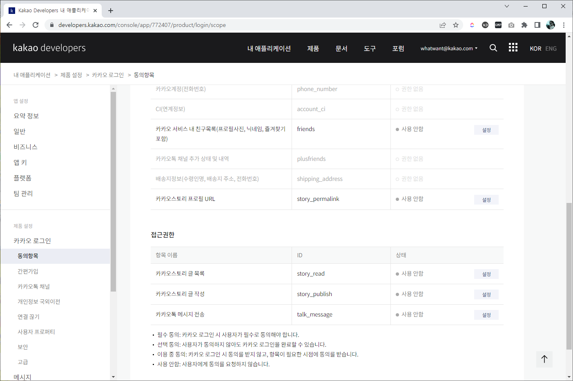Open the Chrome profile avatar

pos(551,25)
